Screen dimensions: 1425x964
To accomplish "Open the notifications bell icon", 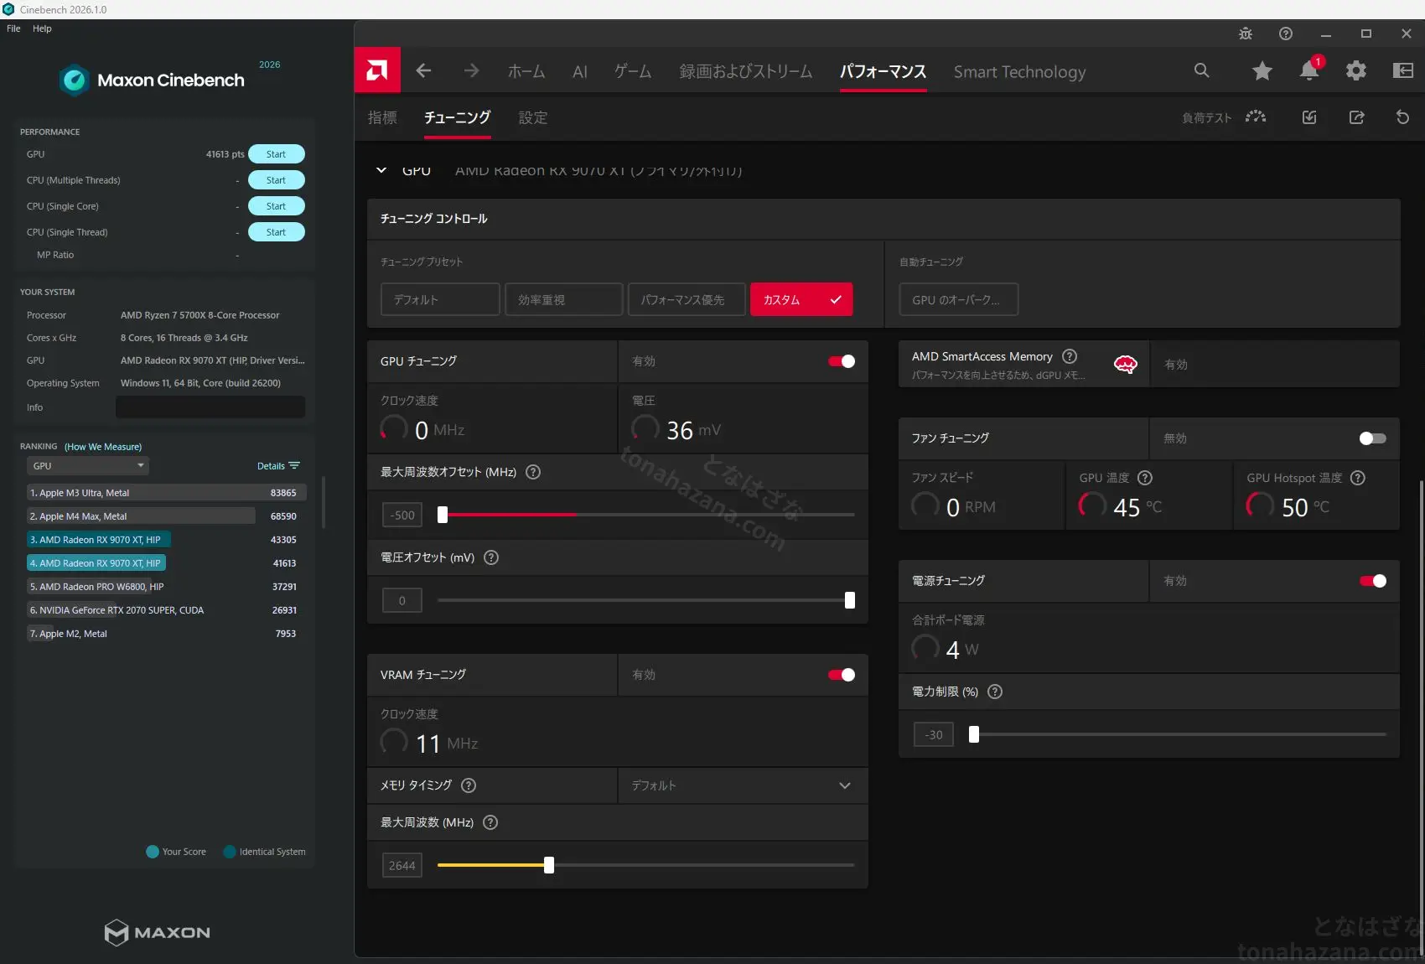I will [x=1308, y=70].
